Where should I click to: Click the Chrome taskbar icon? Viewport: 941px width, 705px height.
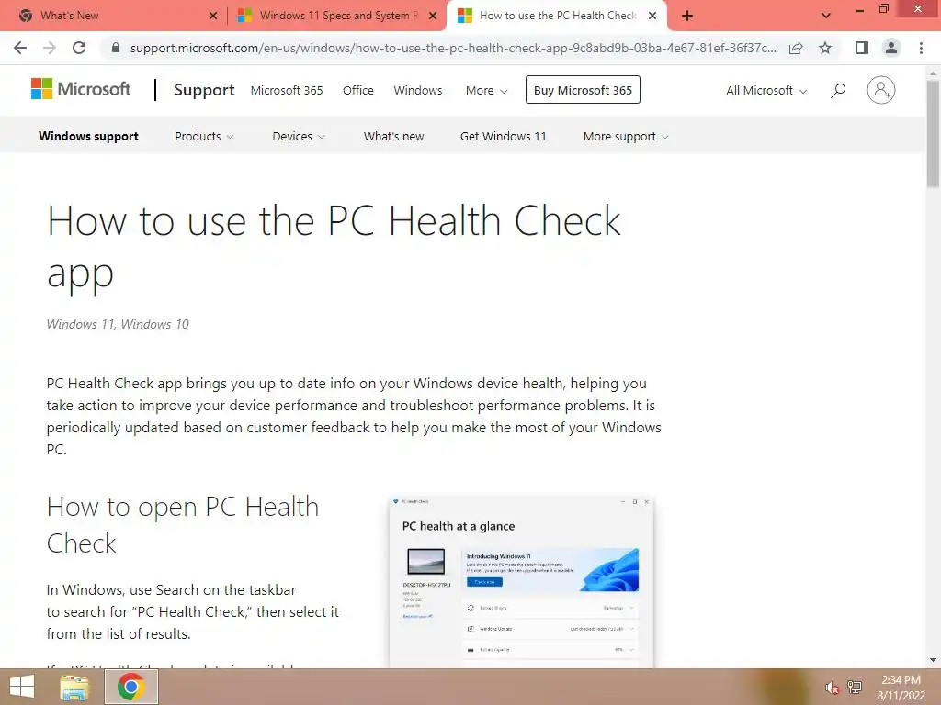pyautogui.click(x=131, y=687)
